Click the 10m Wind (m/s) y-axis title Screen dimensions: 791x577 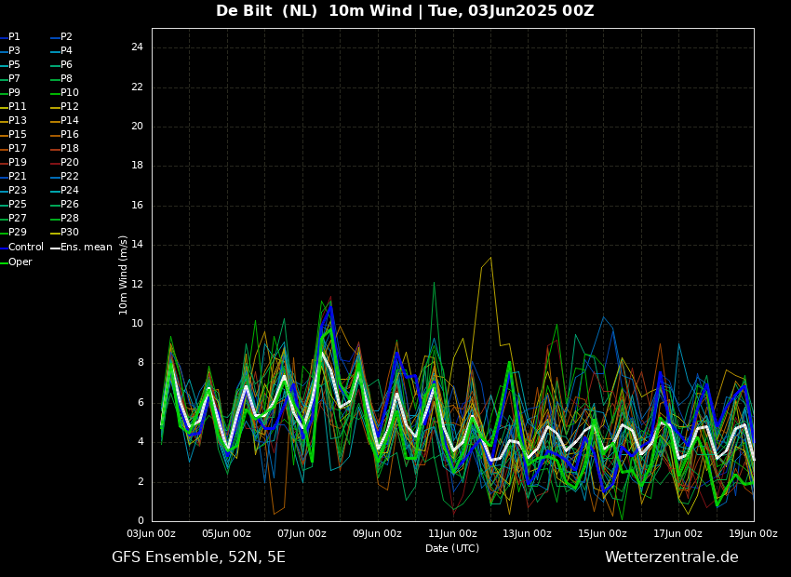click(124, 275)
